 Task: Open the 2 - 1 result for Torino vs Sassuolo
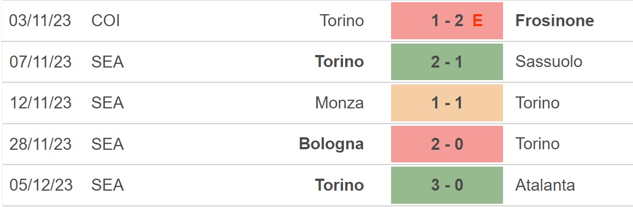pyautogui.click(x=447, y=62)
